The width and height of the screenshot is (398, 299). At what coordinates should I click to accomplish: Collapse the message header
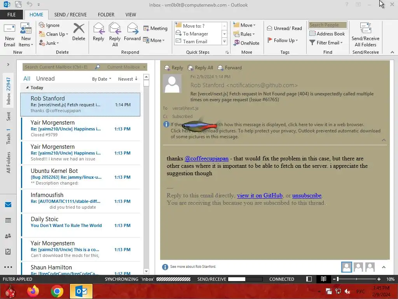384,140
